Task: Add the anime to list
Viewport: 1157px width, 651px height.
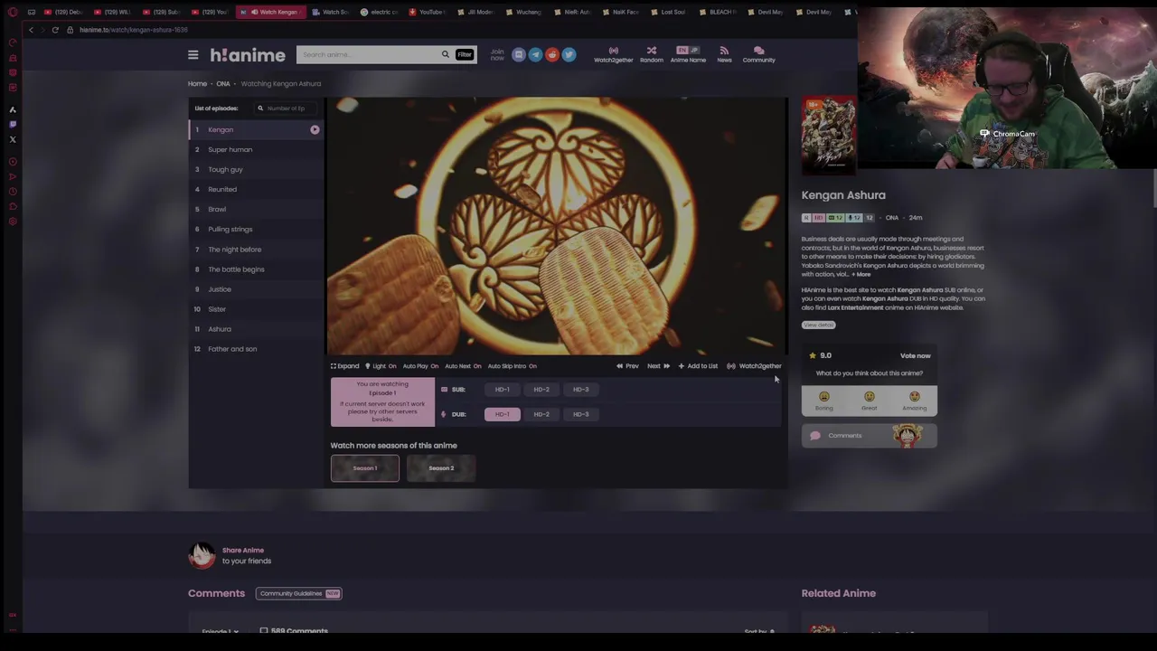Action: [x=698, y=366]
